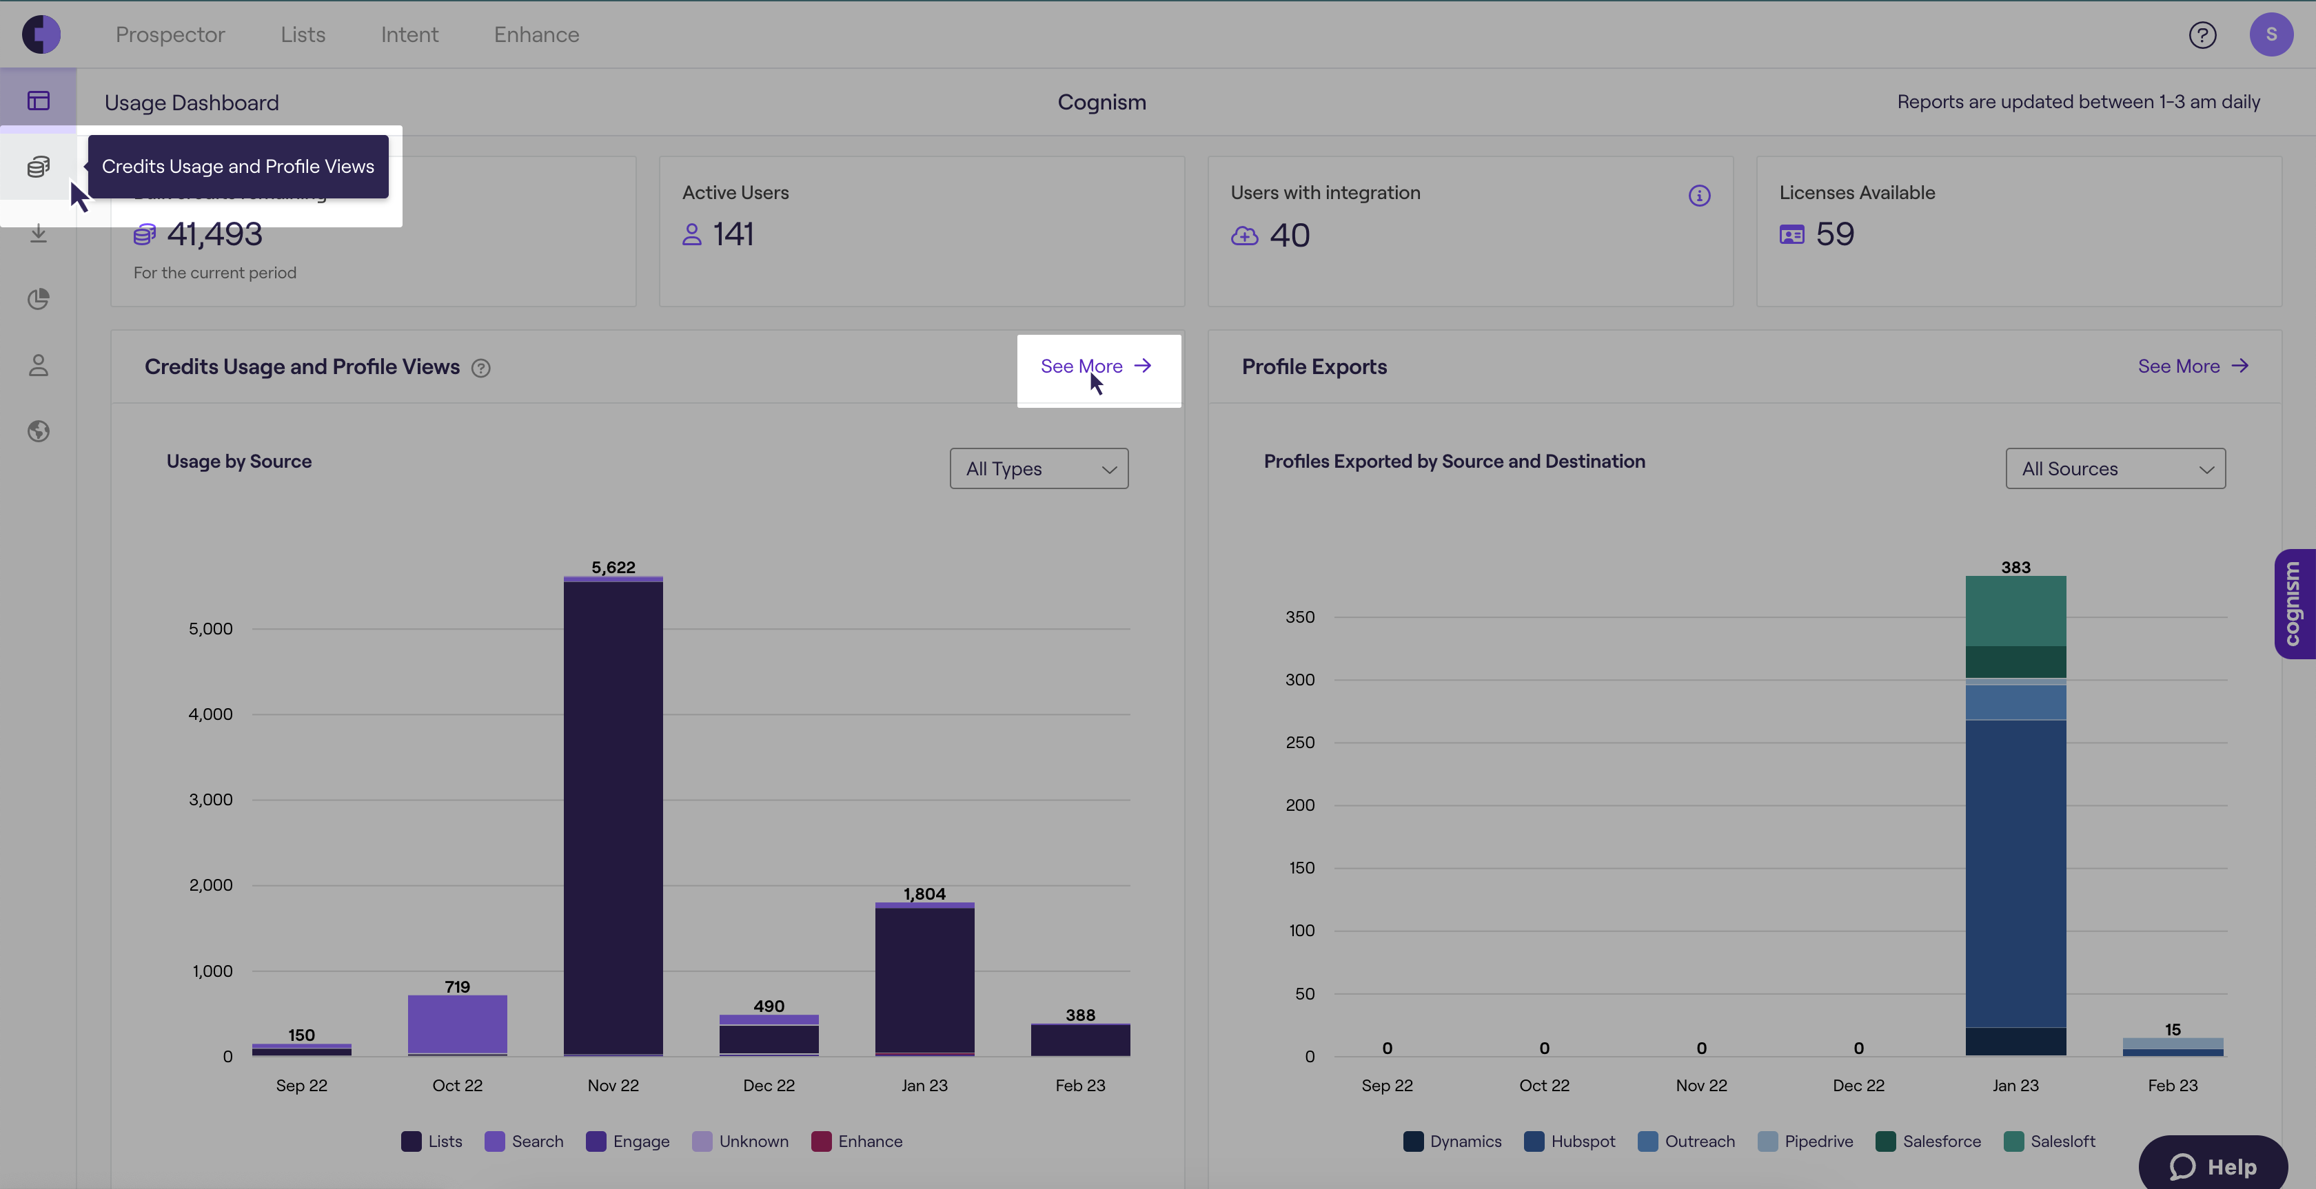Viewport: 2316px width, 1189px height.
Task: Click the Active Users card
Action: point(922,232)
